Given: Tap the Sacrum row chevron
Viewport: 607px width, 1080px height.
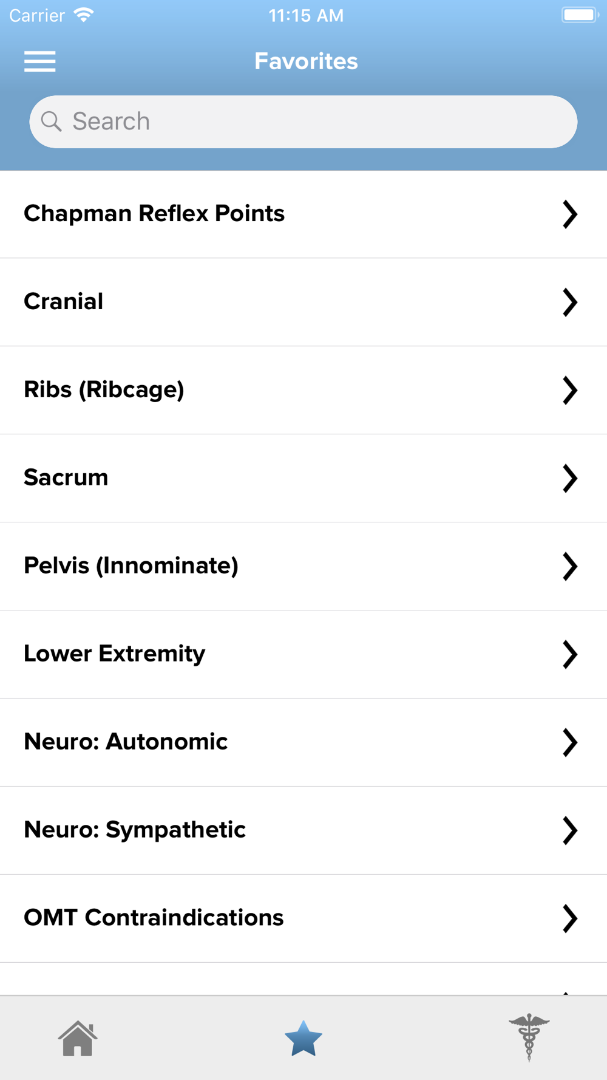Looking at the screenshot, I should pos(569,478).
